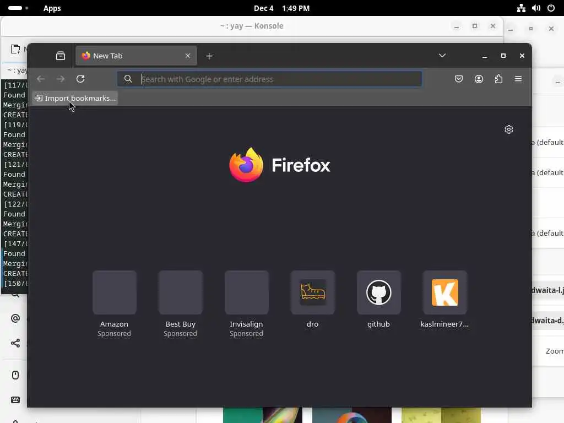Select the New Tab tab

[137, 56]
